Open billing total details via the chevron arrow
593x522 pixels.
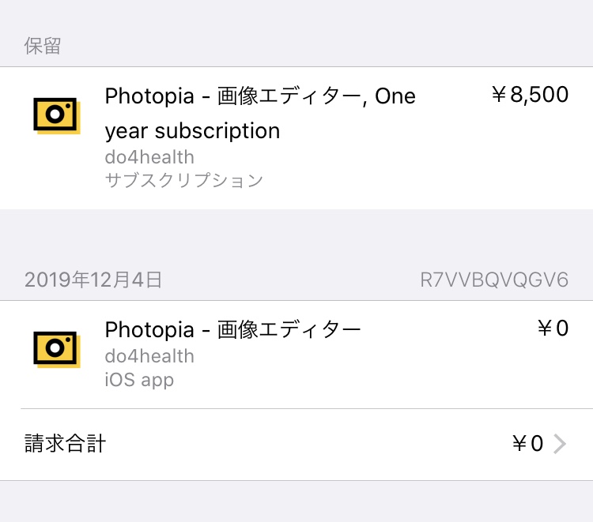click(x=560, y=444)
